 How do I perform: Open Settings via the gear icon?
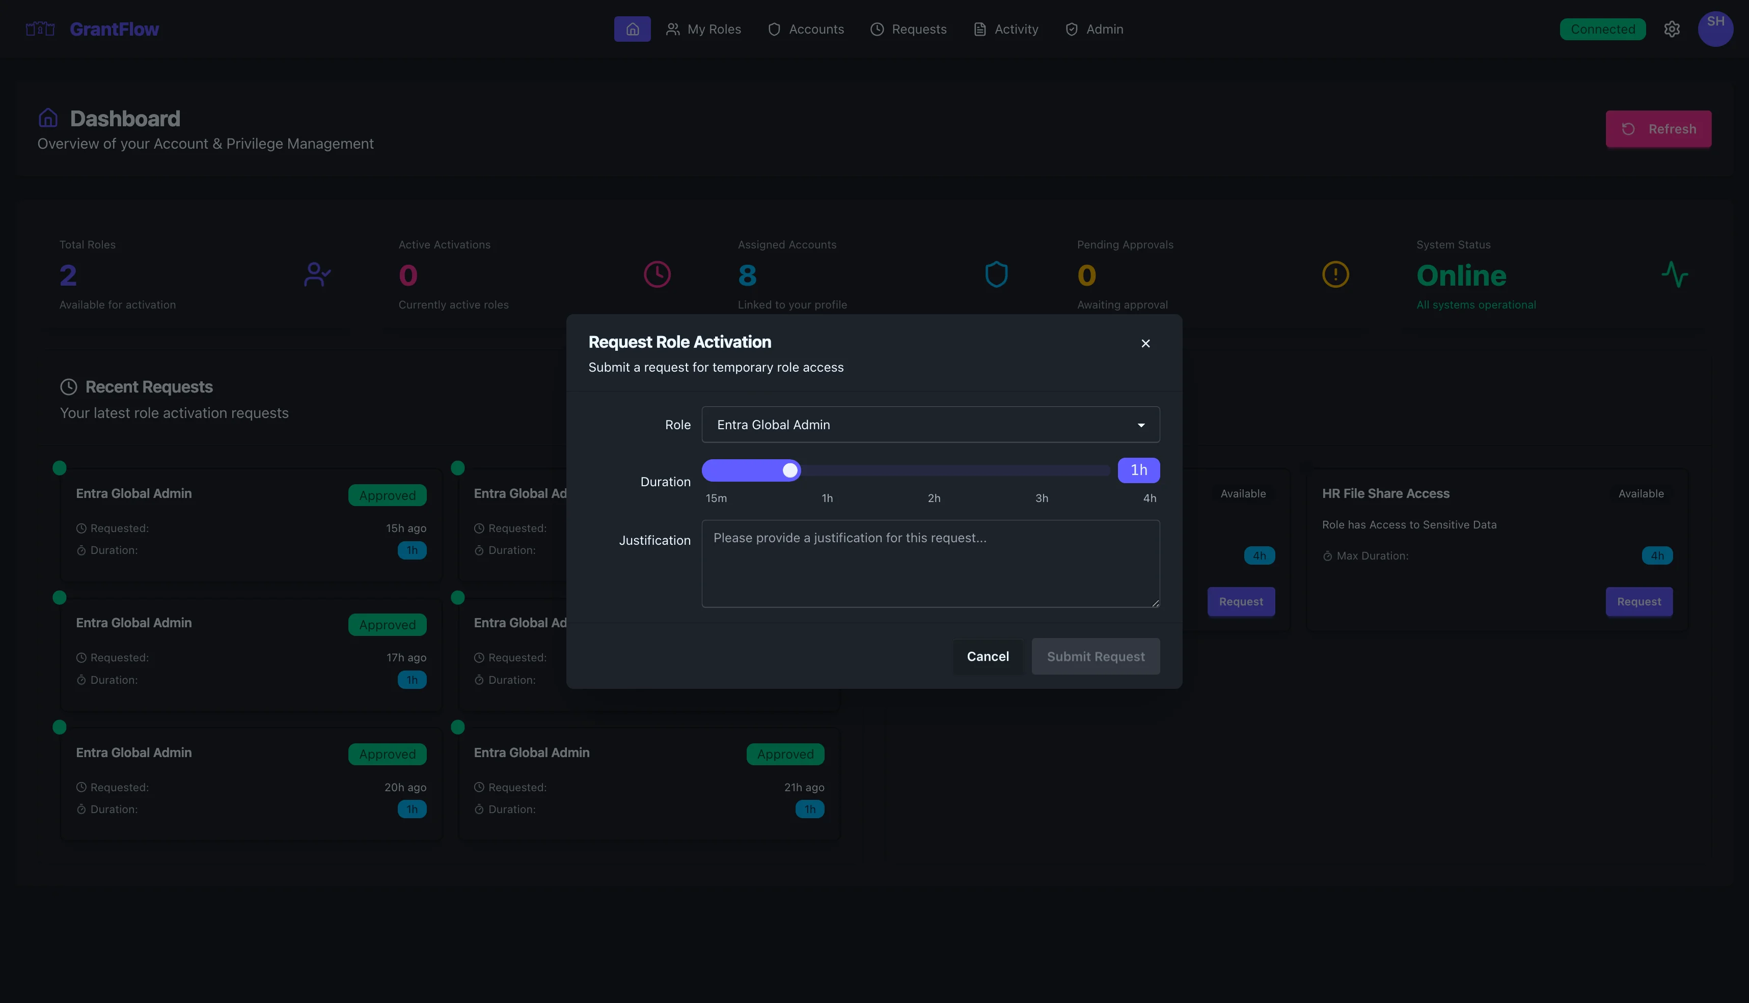point(1673,29)
